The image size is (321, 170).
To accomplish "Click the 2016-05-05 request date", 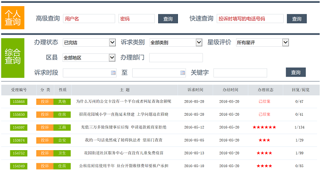I will 194,140.
